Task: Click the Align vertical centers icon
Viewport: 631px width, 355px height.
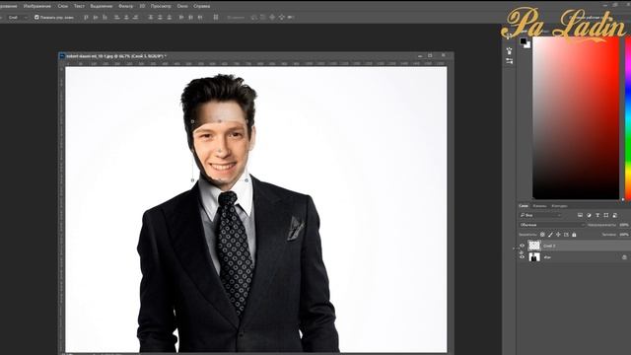Action: pos(96,18)
